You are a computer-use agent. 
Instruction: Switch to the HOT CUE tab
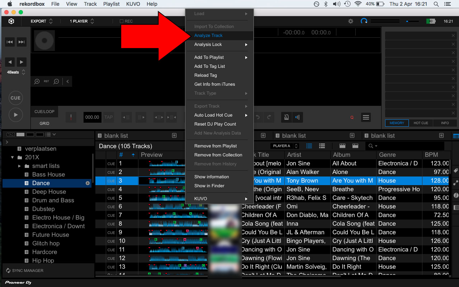coord(420,123)
